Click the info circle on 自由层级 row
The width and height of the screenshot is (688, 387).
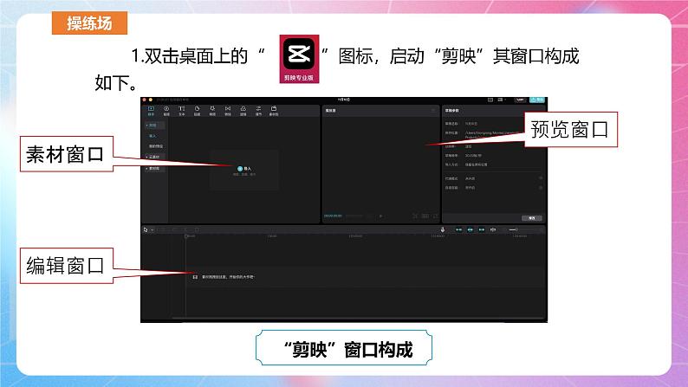(x=541, y=188)
